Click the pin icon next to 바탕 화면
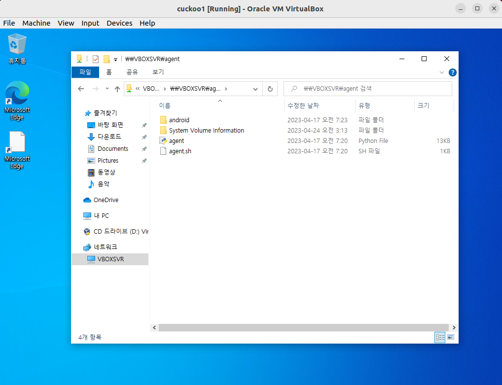Screen dimensions: 502x385 144,125
